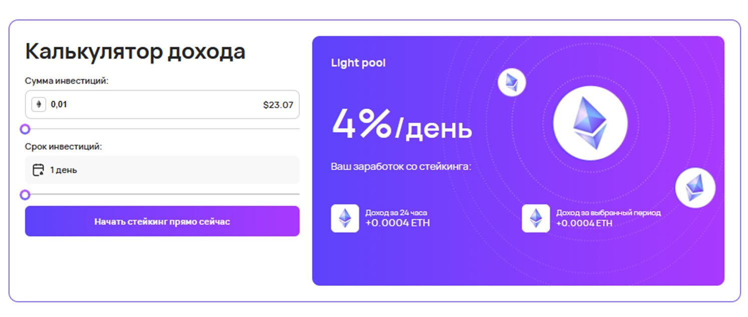Click the "Light pool" title
Image resolution: width=748 pixels, height=317 pixels.
(358, 63)
